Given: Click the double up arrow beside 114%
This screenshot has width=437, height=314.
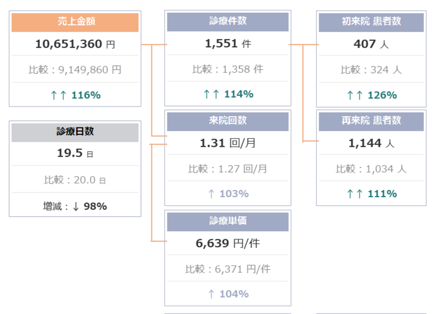Looking at the screenshot, I should [x=211, y=94].
